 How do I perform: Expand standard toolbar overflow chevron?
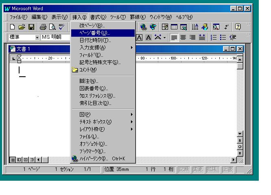[x=248, y=24]
